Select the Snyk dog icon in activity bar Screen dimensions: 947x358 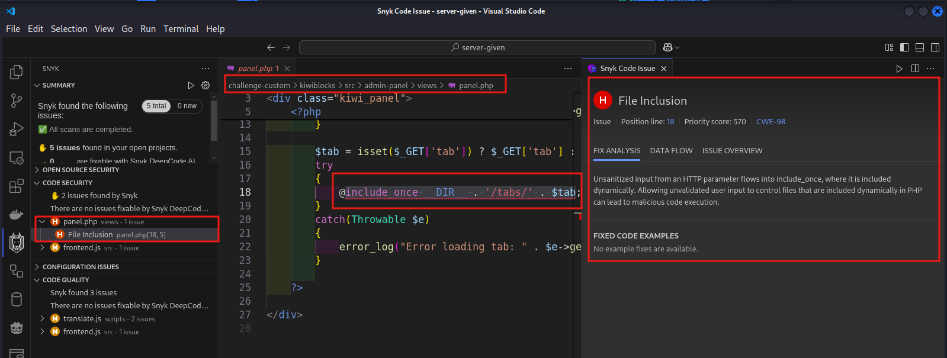[x=17, y=243]
